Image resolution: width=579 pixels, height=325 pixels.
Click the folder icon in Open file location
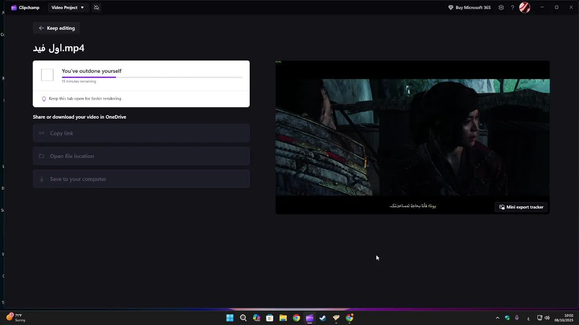point(42,156)
